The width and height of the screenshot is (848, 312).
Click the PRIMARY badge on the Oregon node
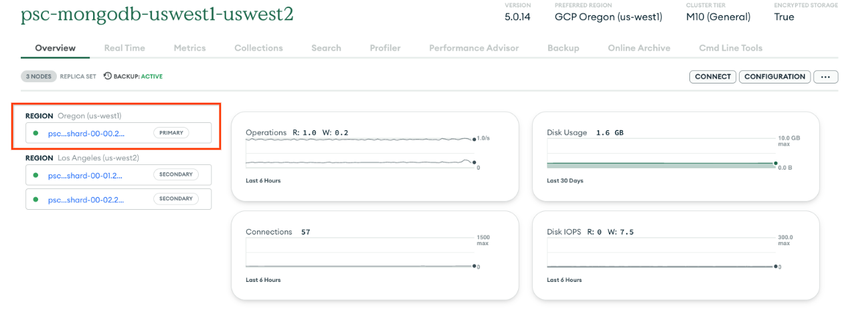(171, 133)
